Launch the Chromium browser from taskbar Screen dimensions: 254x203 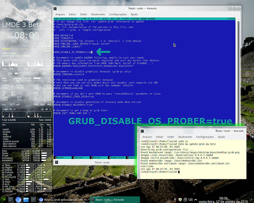pyautogui.click(x=18, y=199)
